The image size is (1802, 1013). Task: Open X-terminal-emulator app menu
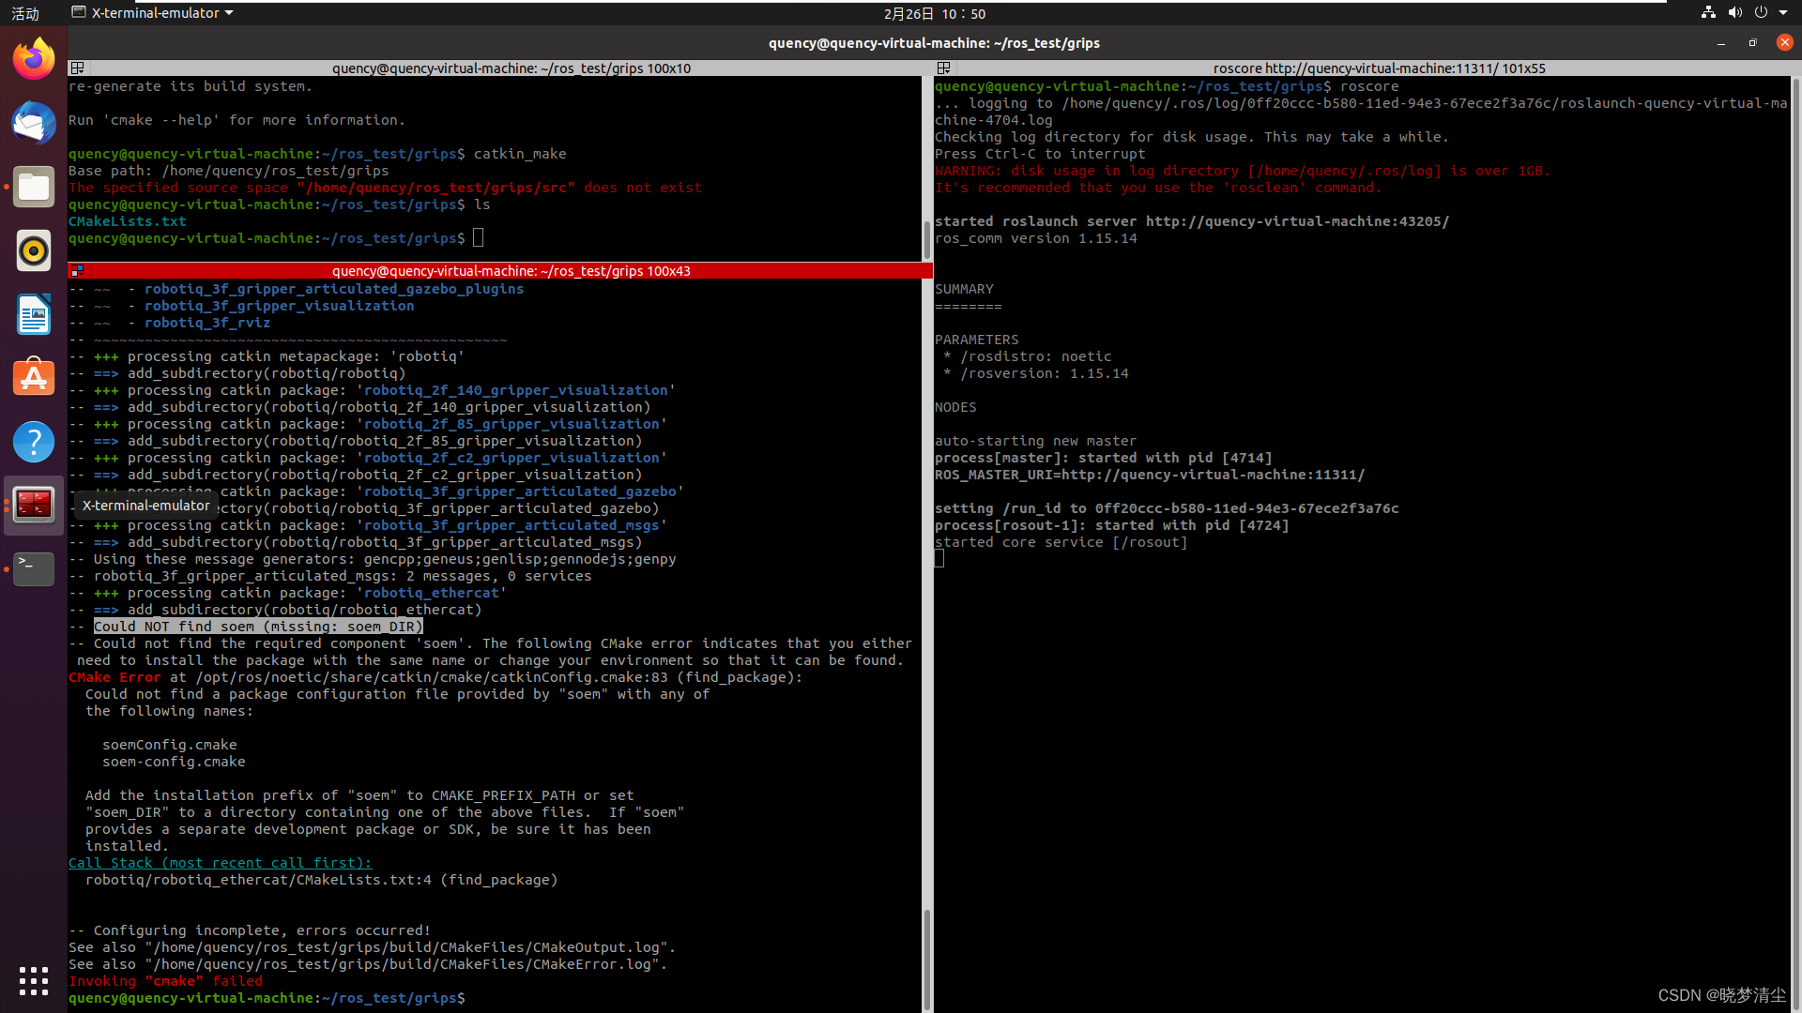[x=153, y=13]
